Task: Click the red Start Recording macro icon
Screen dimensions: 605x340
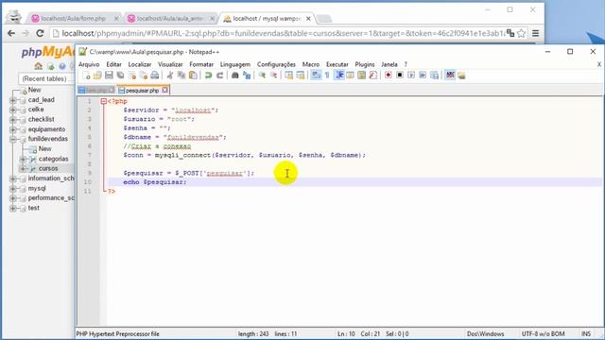Action: point(389,76)
